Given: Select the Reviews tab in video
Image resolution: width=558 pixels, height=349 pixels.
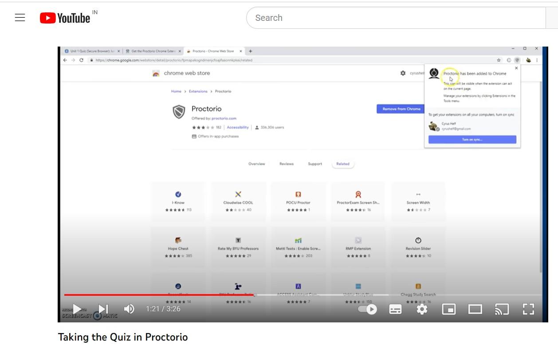Looking at the screenshot, I should click(287, 164).
